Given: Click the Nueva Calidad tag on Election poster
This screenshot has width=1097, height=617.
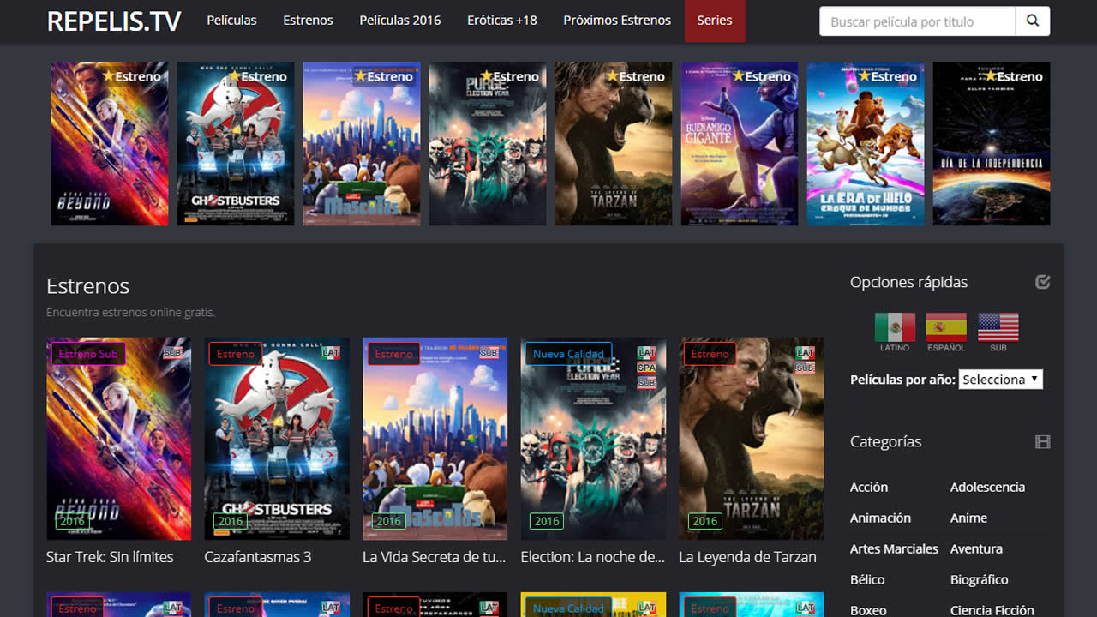Looking at the screenshot, I should pyautogui.click(x=568, y=354).
